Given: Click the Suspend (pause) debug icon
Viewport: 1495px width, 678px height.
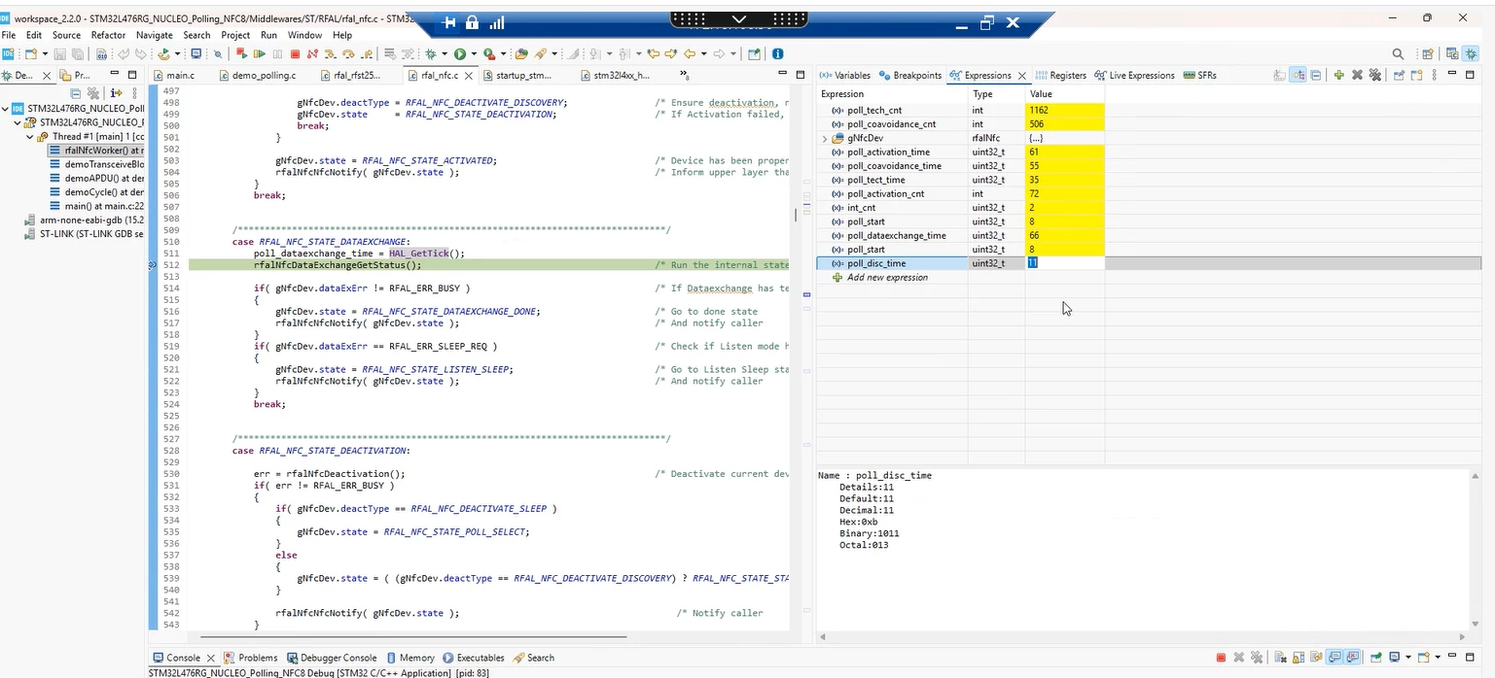Looking at the screenshot, I should click(x=277, y=53).
